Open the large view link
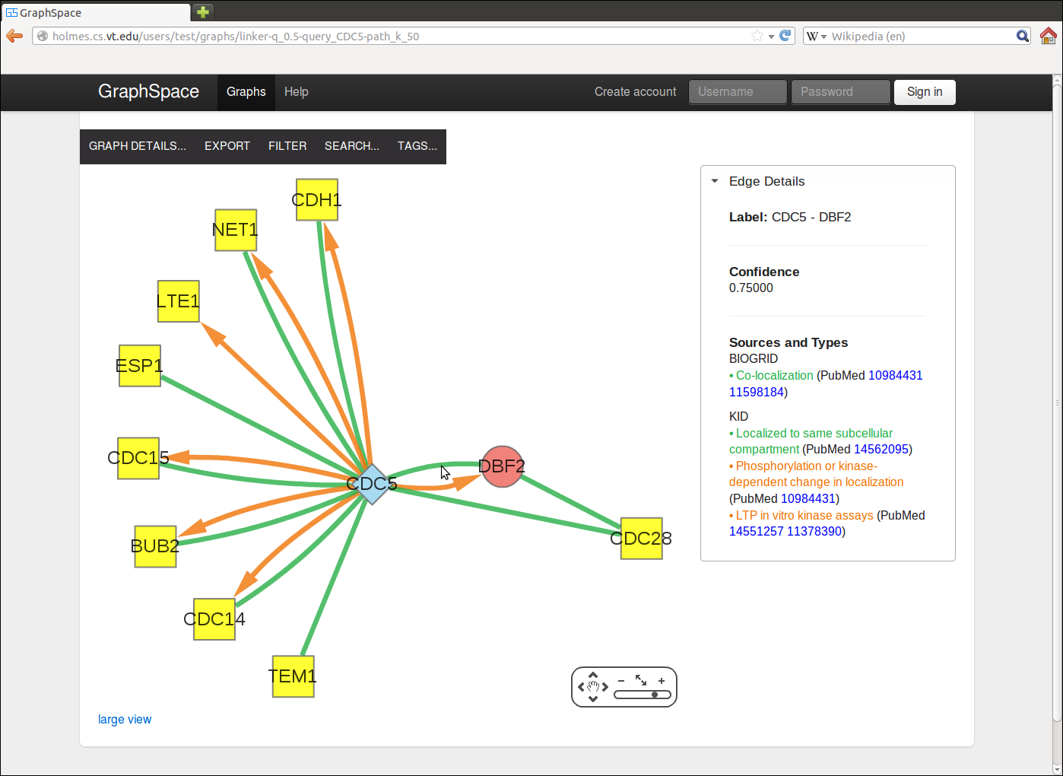Screen dimensions: 1063x776 [x=125, y=720]
